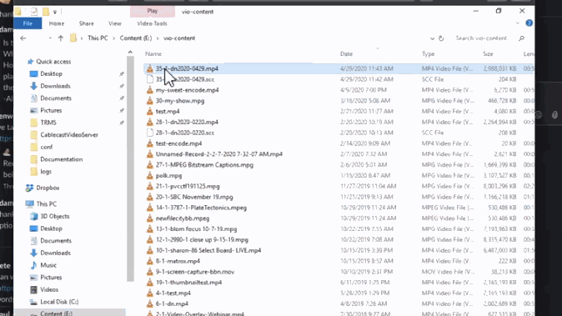Image resolution: width=562 pixels, height=316 pixels.
Task: Select the 10-1-sharon-86 Select Board icon
Action: point(150,250)
